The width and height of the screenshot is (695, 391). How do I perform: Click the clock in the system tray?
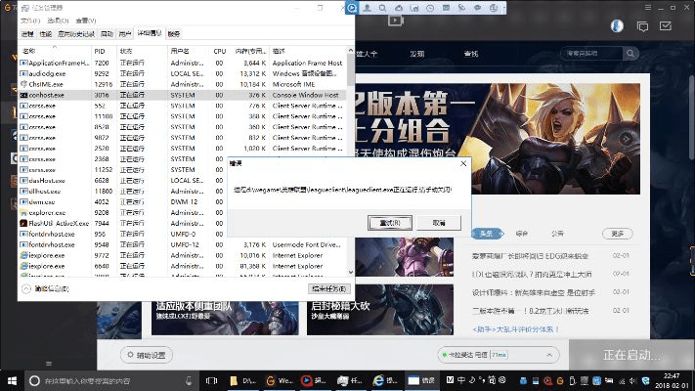tap(672, 381)
